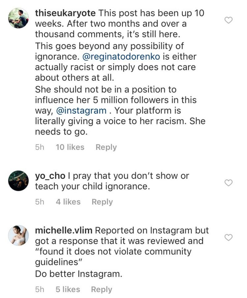Open michelle.vlim's profile photo

click(x=19, y=236)
